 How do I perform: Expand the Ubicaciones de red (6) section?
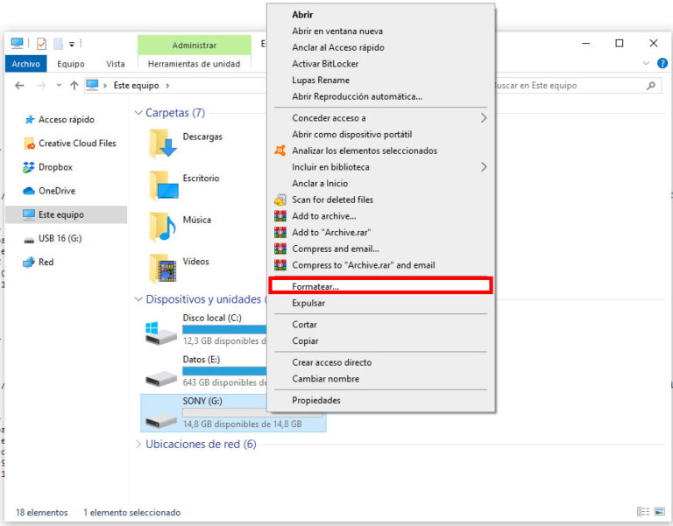click(x=138, y=445)
